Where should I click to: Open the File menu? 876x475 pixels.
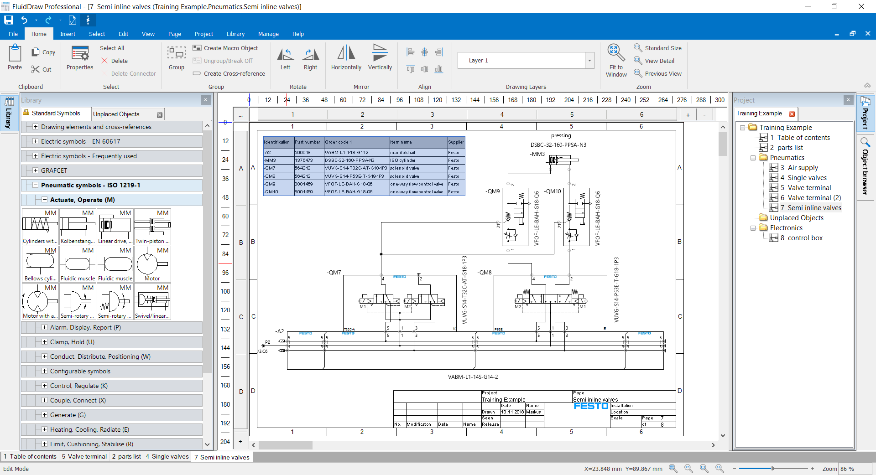[x=13, y=34]
